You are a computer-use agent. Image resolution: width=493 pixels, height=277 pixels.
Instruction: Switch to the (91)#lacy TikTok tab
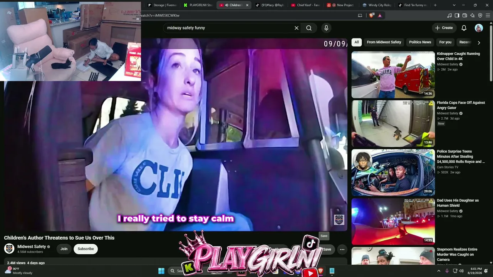[x=270, y=5]
